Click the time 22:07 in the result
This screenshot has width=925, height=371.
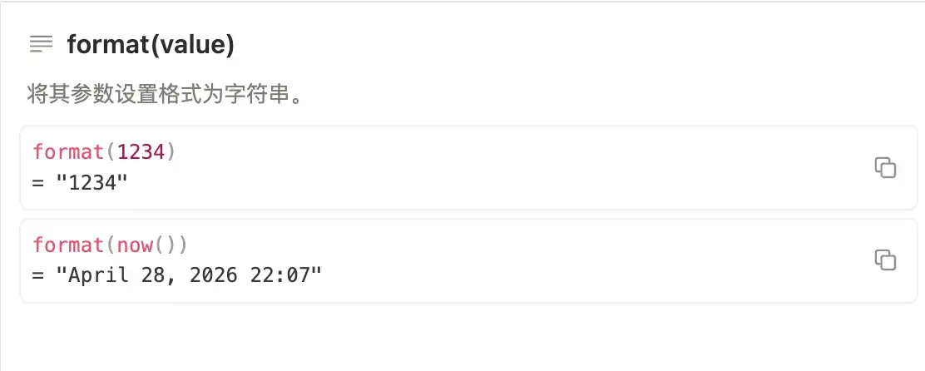pos(284,275)
